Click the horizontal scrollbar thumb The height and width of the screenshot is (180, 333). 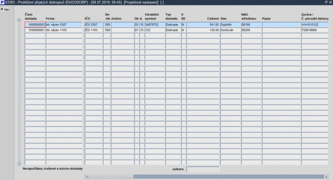(x=111, y=177)
